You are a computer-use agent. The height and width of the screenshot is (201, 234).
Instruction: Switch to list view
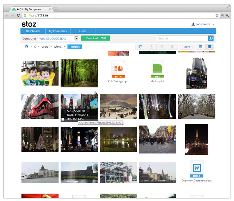[x=201, y=47]
